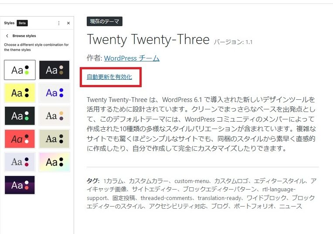Choose the lavender style with crimson dot

[20, 162]
